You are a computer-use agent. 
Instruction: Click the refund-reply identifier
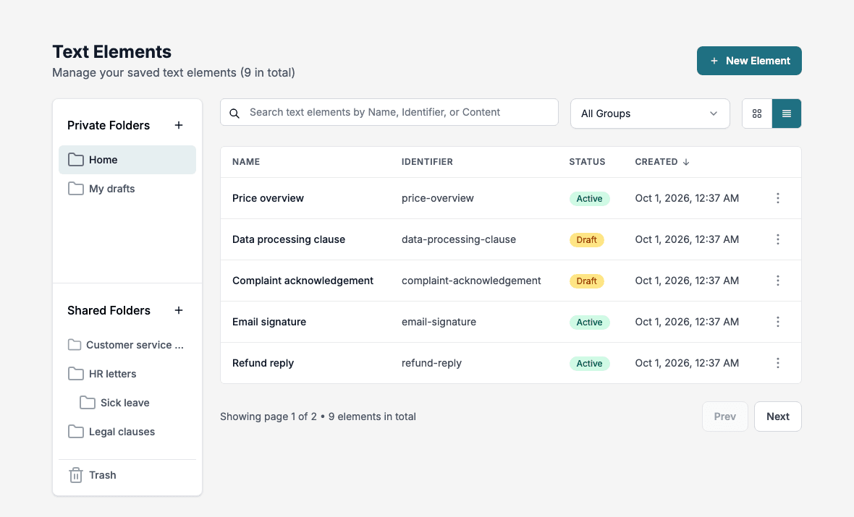(x=431, y=363)
